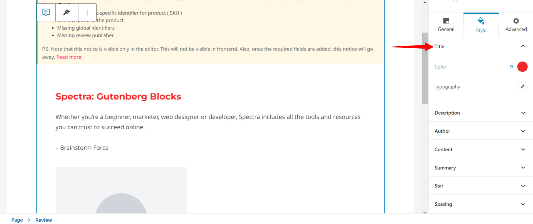Image resolution: width=533 pixels, height=224 pixels.
Task: Click the General layout icon
Action: [x=446, y=21]
